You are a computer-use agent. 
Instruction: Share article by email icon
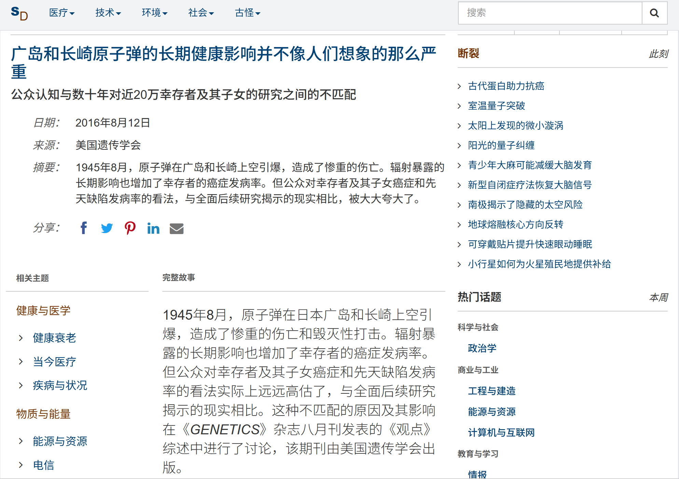(177, 229)
